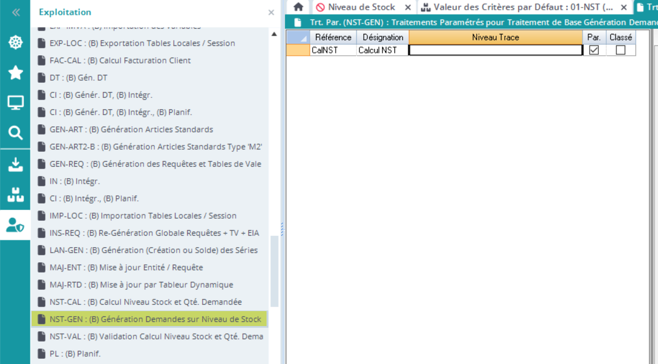The image size is (658, 364).
Task: Open NST-CAL Calcul Niveau Stock item
Action: [145, 302]
